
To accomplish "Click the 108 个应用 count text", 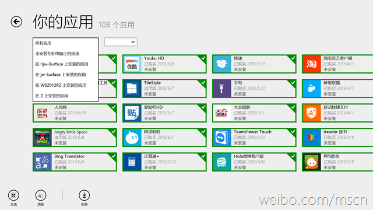I will (x=117, y=24).
